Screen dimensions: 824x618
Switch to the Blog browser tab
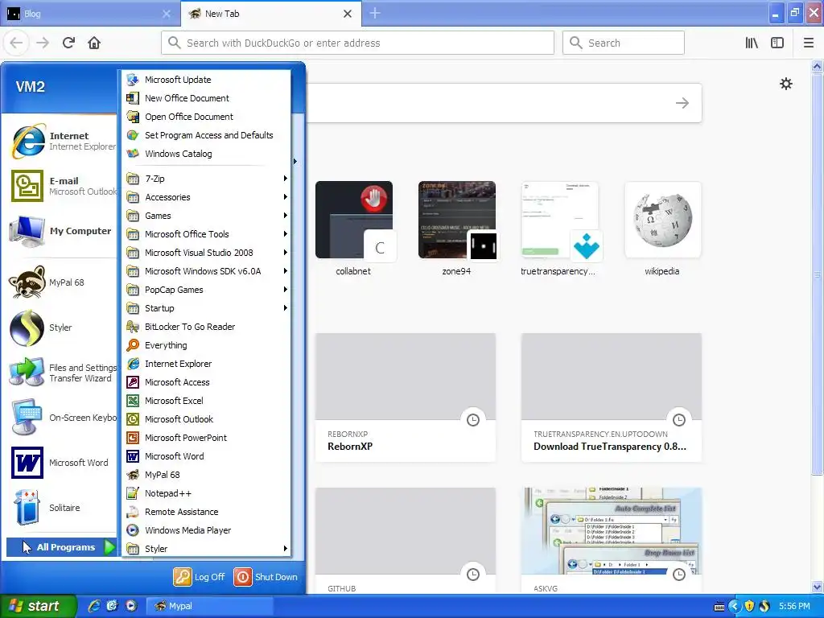pos(89,14)
